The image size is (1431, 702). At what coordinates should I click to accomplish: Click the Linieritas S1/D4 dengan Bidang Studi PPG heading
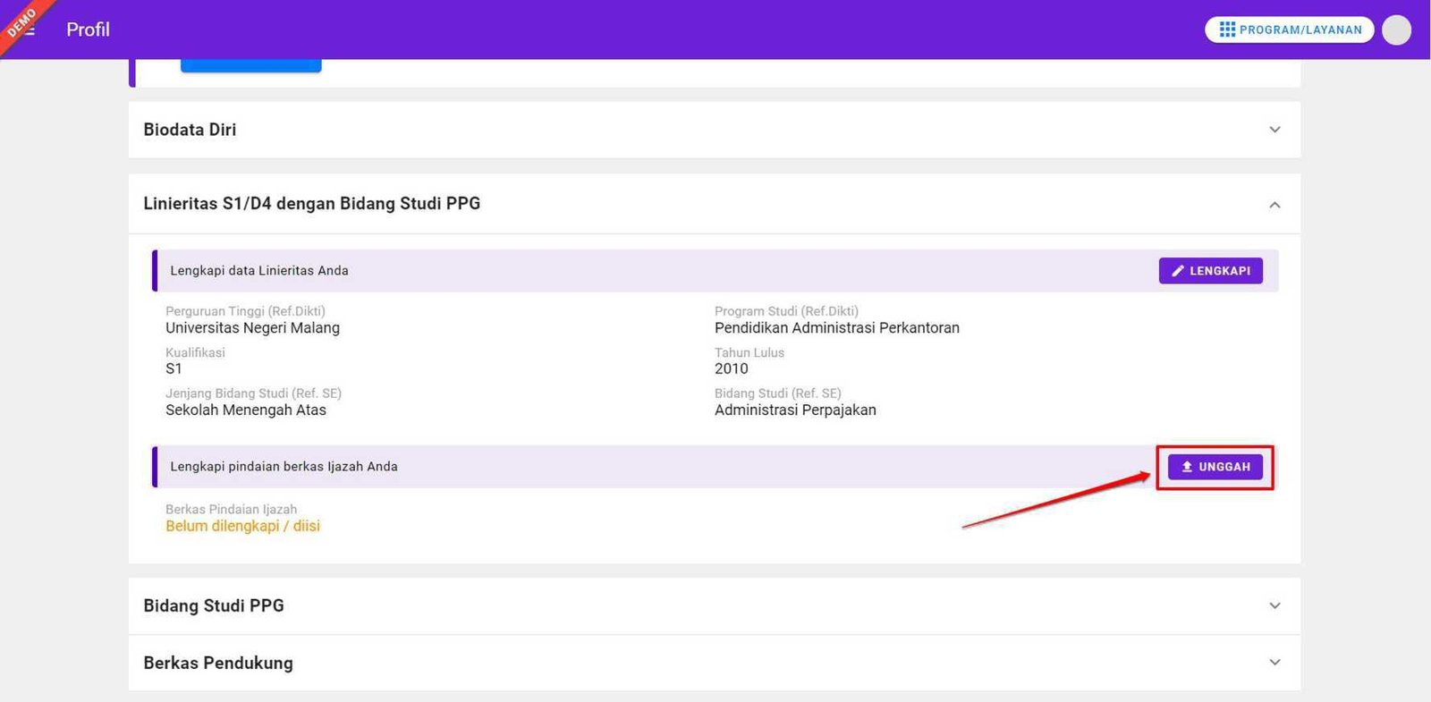pos(312,204)
